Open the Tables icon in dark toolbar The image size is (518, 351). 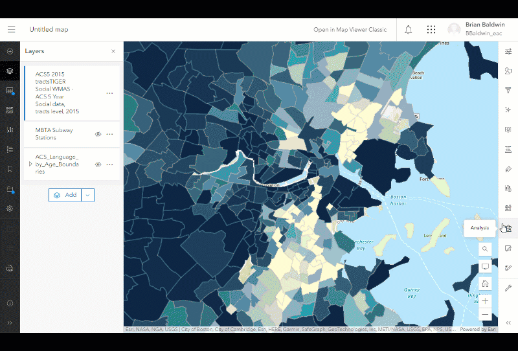pos(10,91)
